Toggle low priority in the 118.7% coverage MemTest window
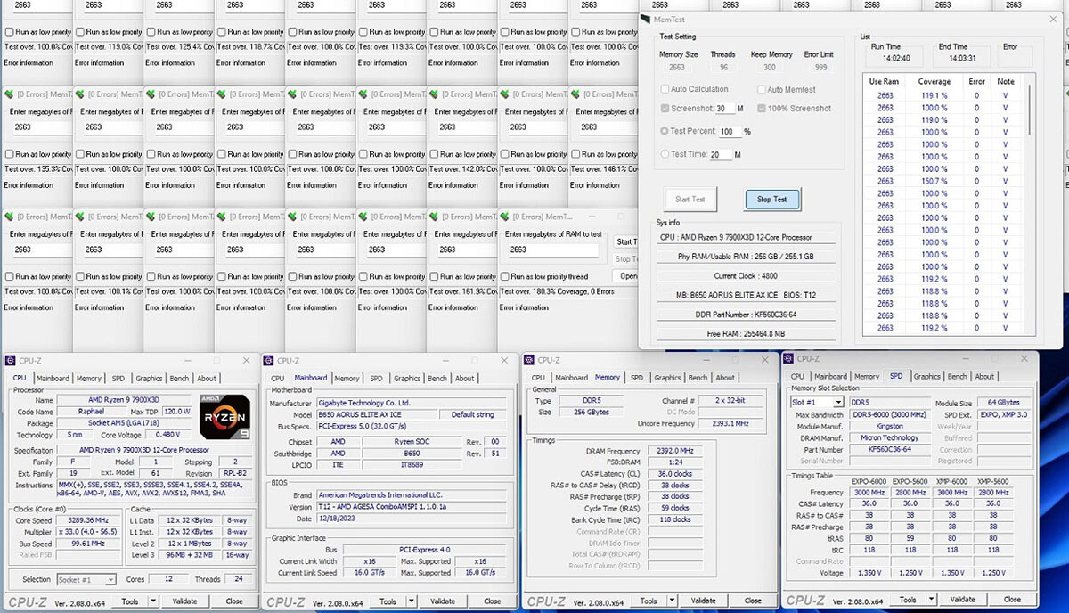Viewport: 1069px width, 613px height. point(223,32)
